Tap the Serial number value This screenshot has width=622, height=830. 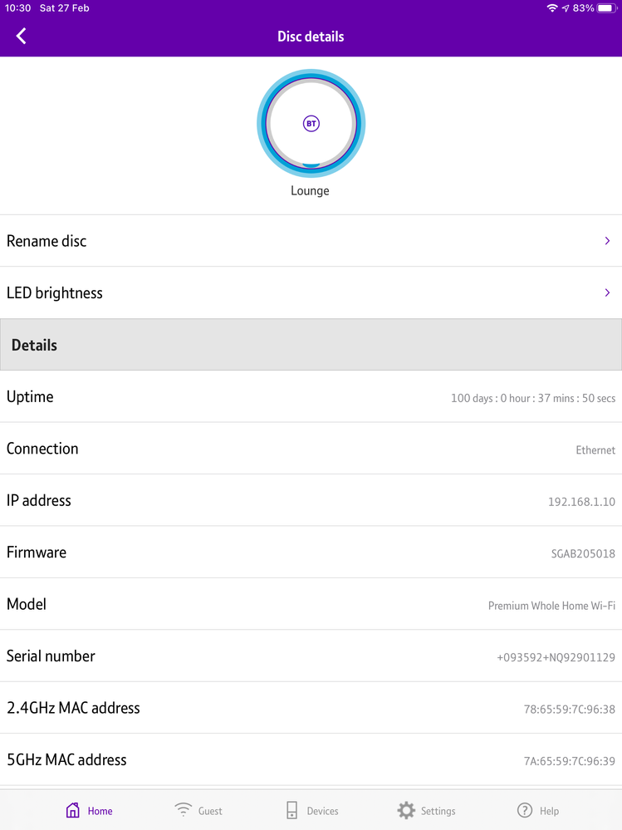click(556, 657)
